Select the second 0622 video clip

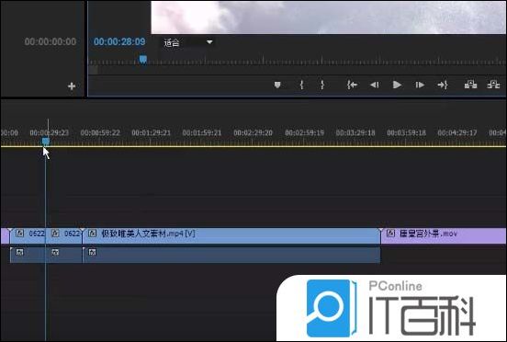64,236
